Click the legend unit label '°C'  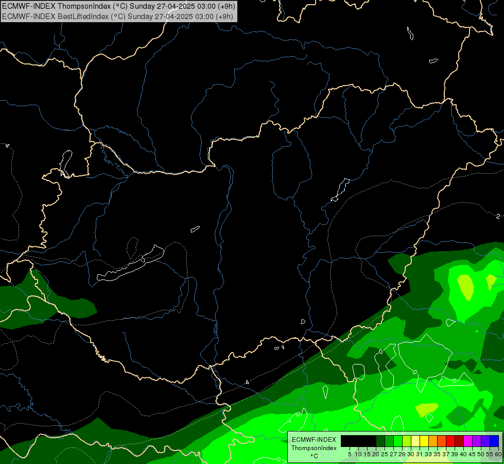[x=314, y=456]
